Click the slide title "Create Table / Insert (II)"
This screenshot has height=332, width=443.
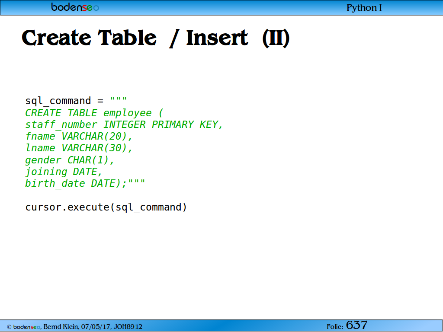[x=156, y=38]
